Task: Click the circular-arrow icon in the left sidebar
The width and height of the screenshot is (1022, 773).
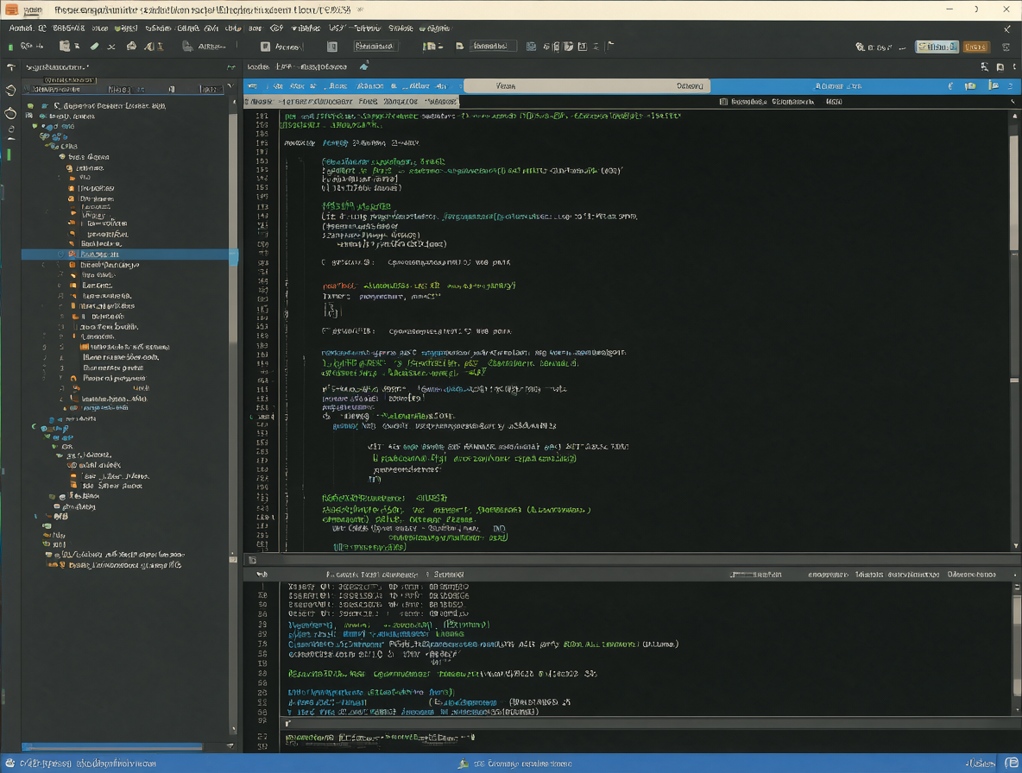Action: point(10,90)
